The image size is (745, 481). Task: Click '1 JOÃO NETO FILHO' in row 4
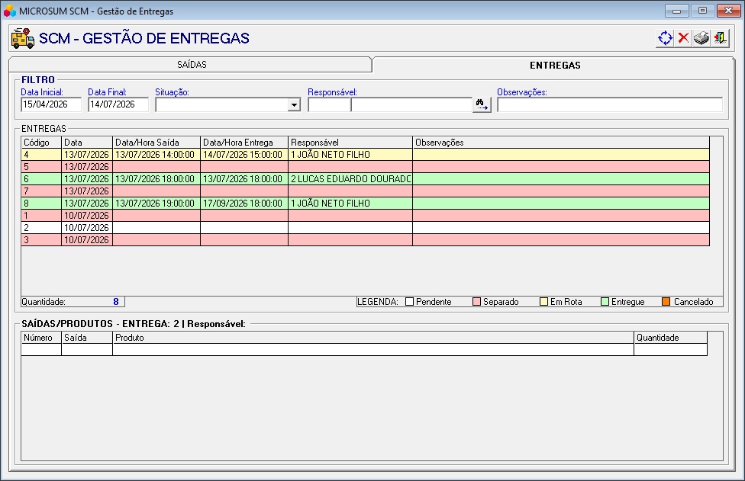pos(350,155)
